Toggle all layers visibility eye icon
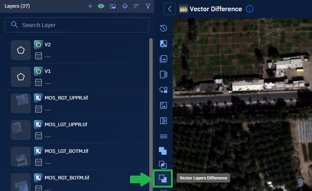 pyautogui.click(x=101, y=6)
